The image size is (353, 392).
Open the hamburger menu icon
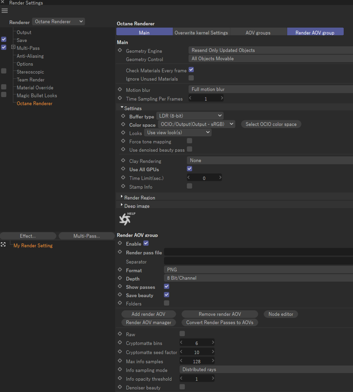point(5,11)
